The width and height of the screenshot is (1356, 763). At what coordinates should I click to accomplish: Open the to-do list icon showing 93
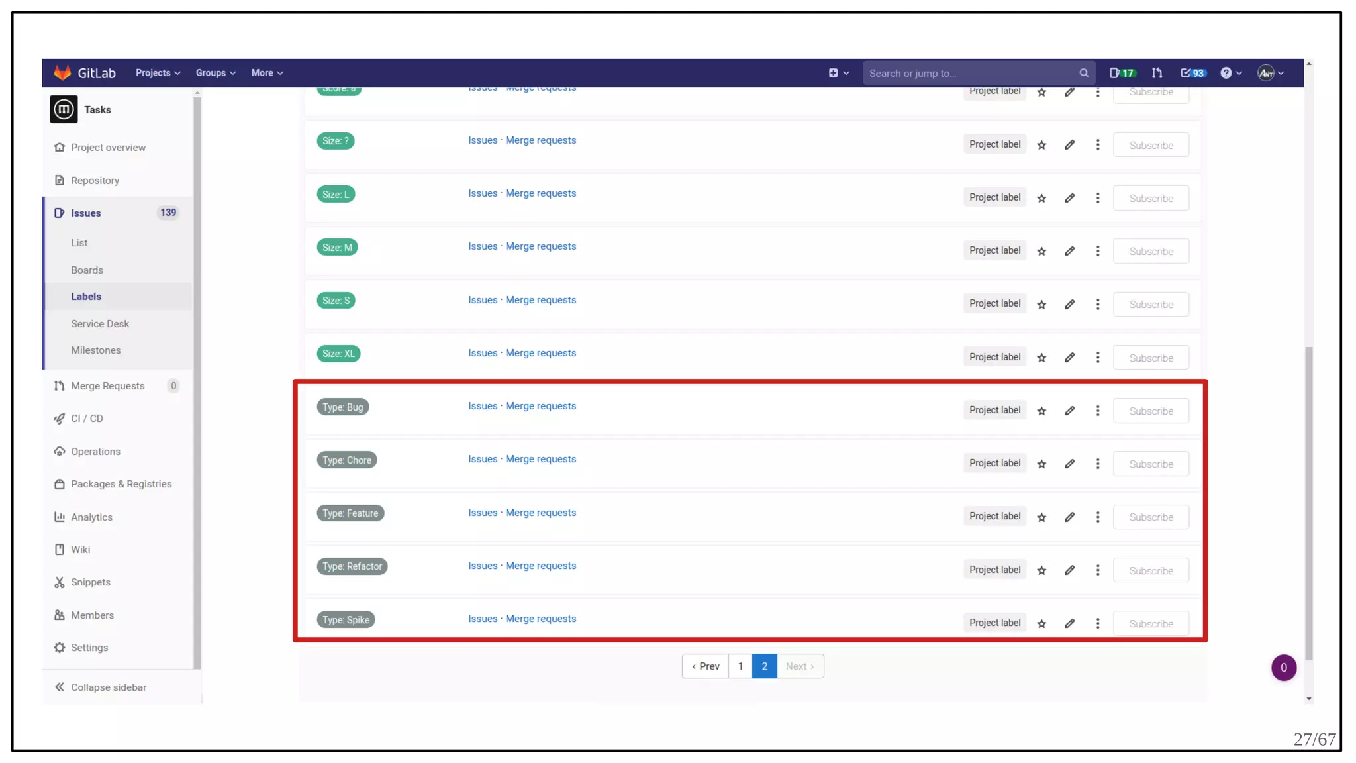point(1193,73)
